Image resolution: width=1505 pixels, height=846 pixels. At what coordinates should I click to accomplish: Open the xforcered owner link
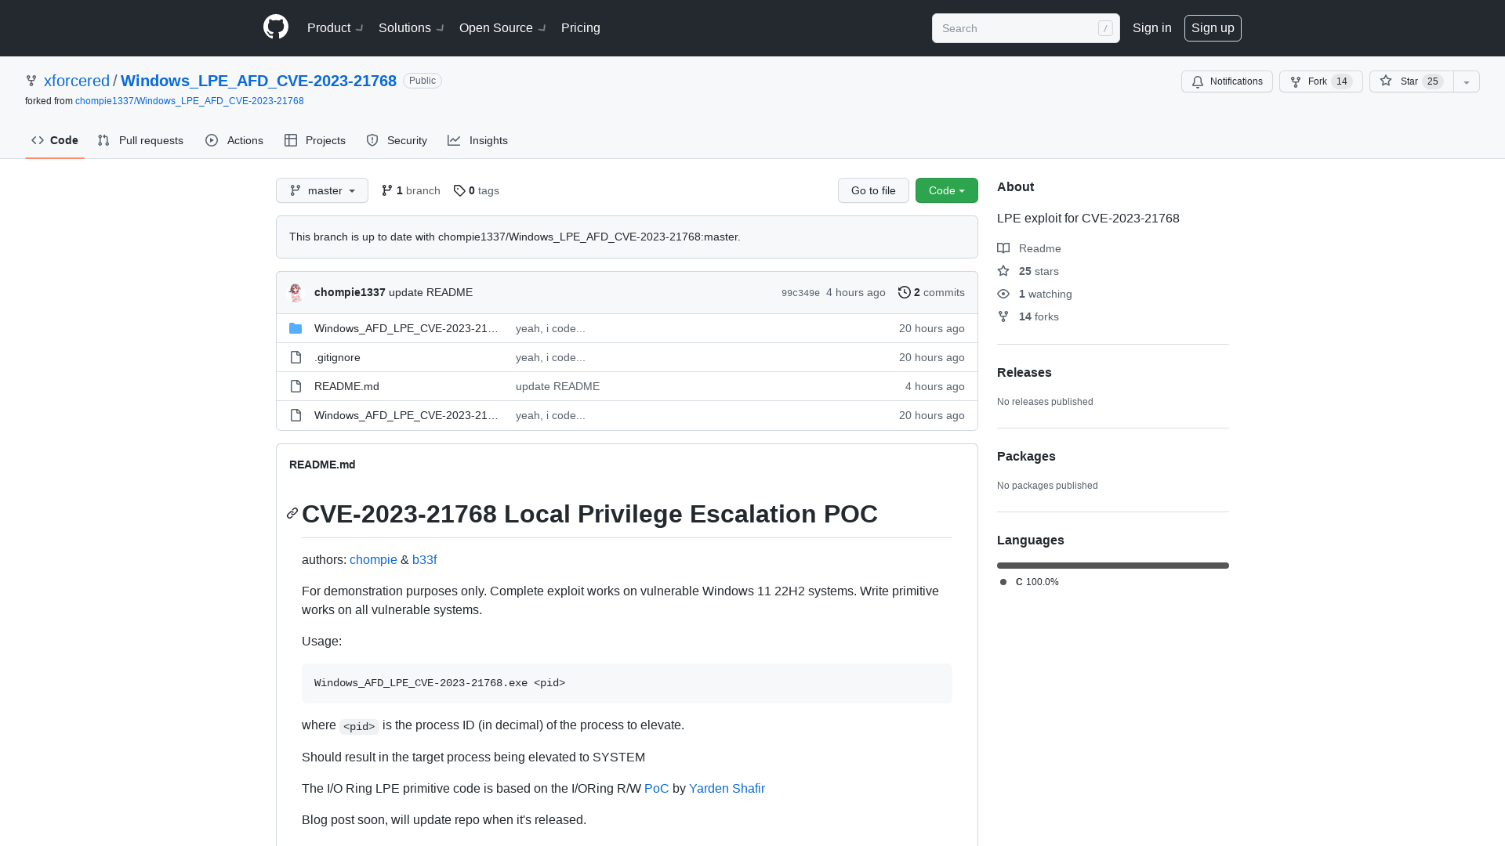77,81
